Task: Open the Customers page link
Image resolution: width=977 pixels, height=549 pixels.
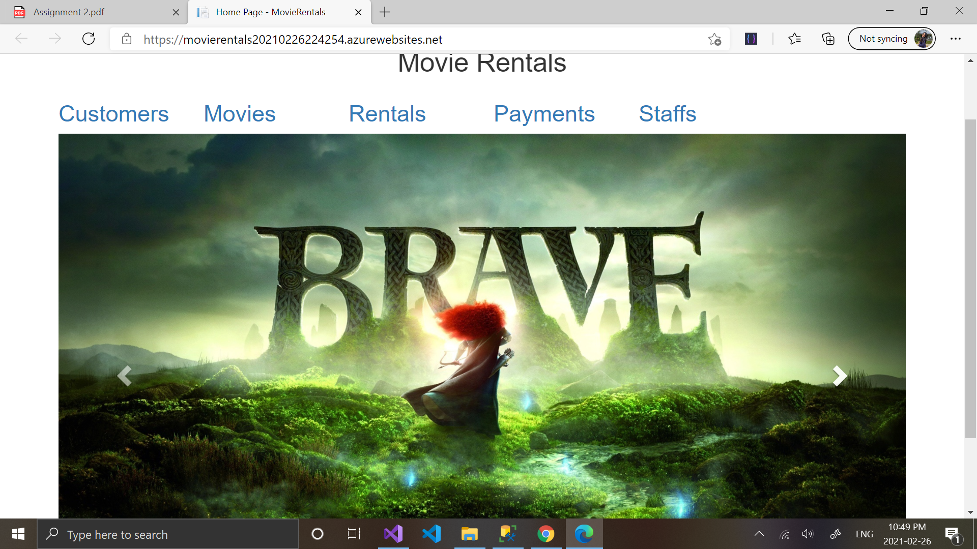Action: pyautogui.click(x=114, y=114)
